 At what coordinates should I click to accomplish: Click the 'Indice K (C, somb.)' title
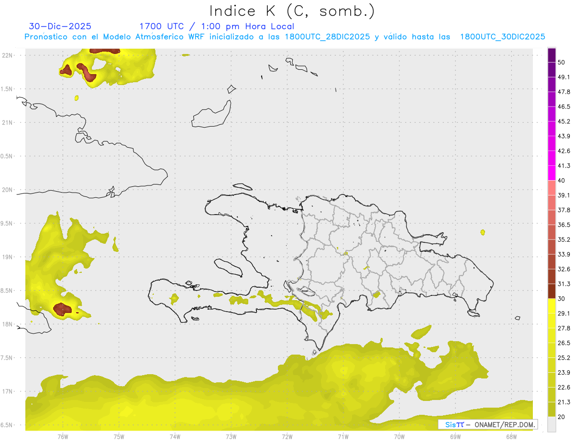[292, 11]
